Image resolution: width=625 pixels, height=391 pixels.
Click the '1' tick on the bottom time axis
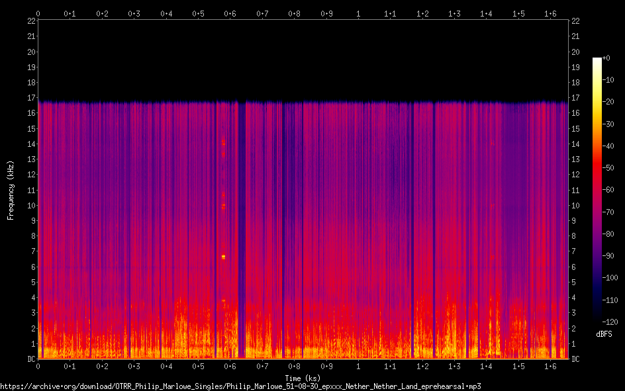click(358, 367)
